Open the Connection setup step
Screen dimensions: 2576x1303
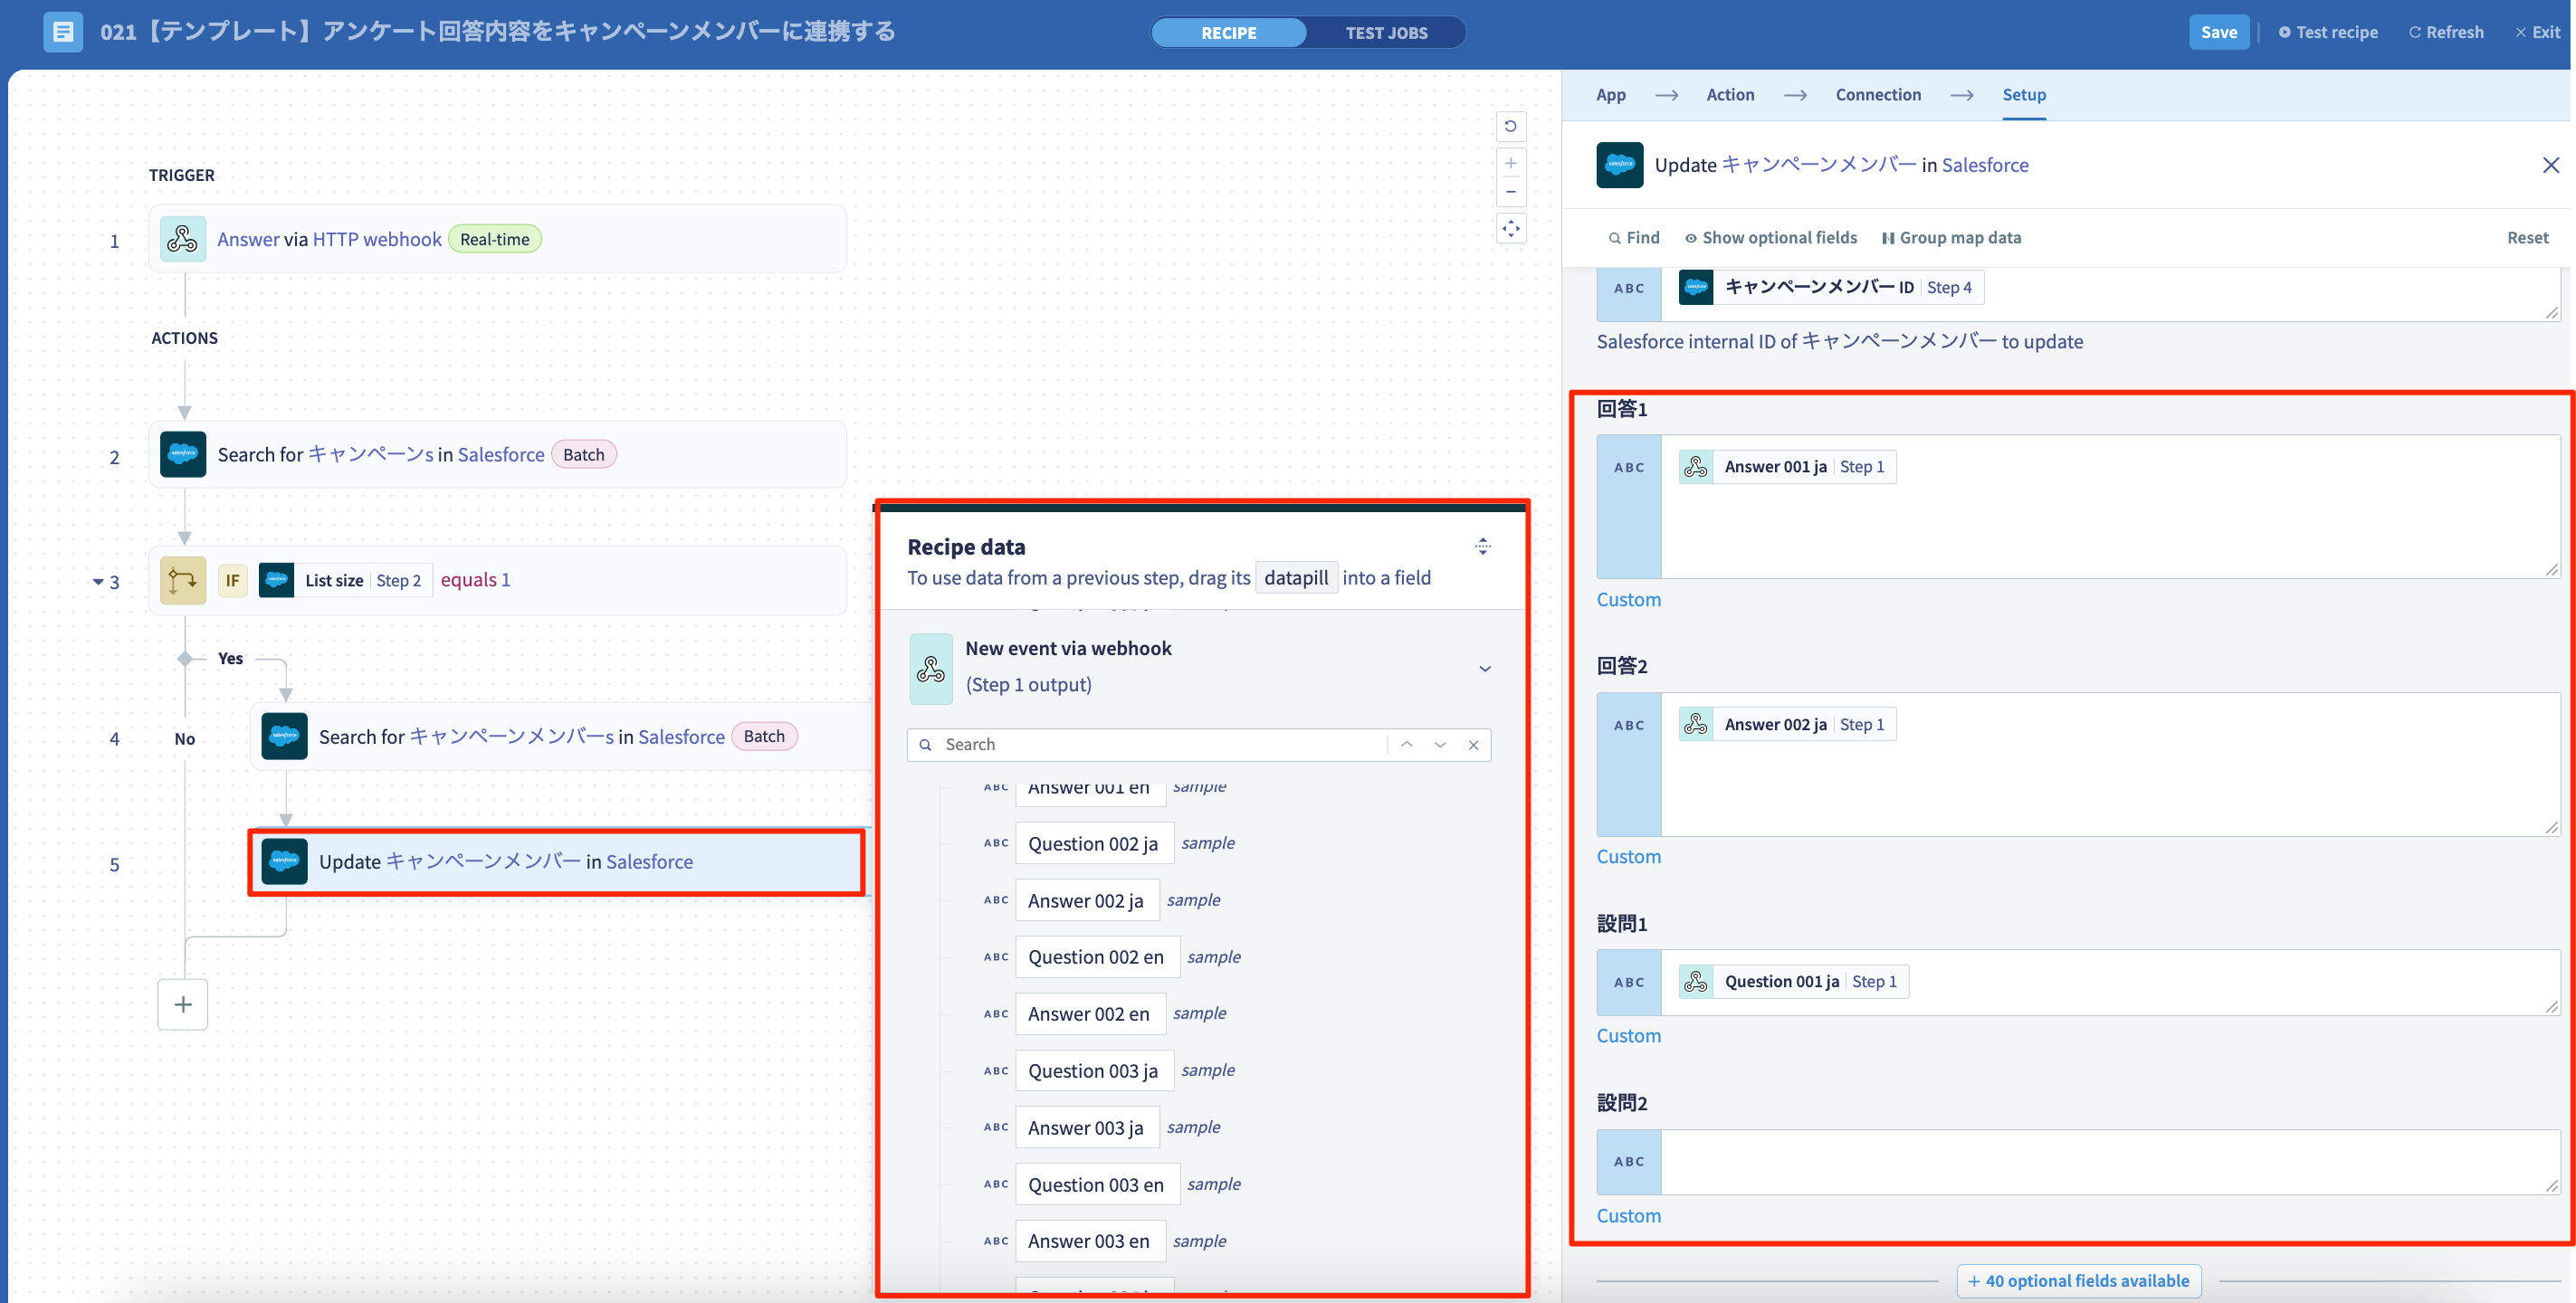coord(1877,94)
